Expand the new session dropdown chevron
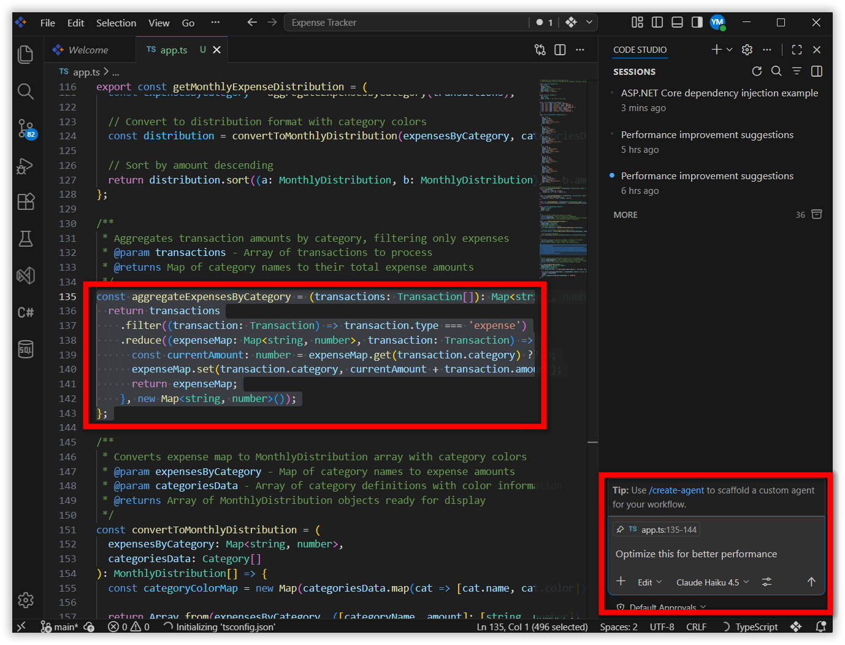 point(730,50)
